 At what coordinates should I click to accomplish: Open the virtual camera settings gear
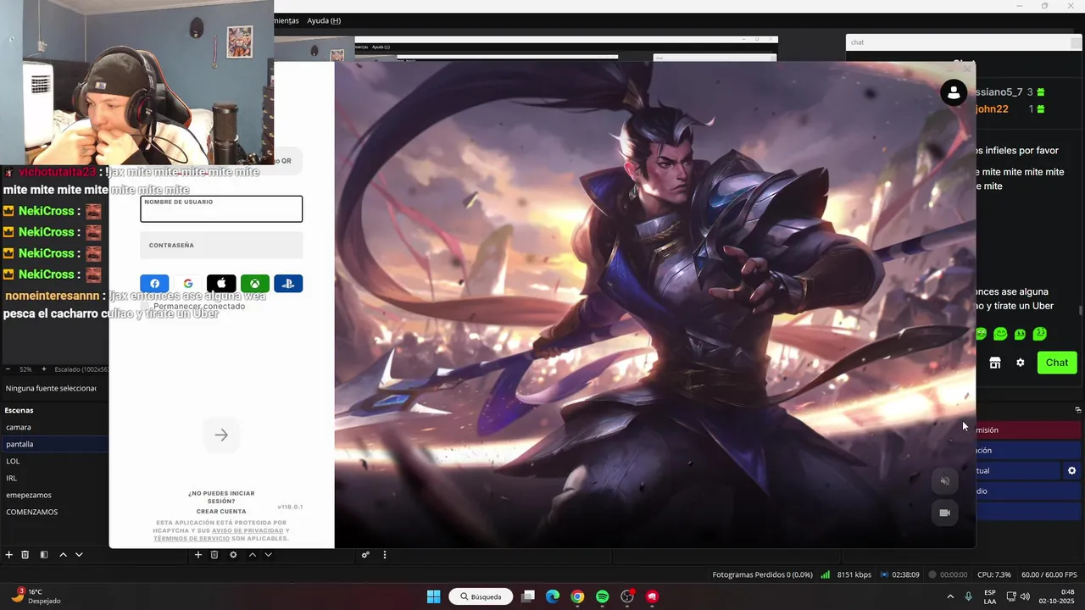(x=1072, y=470)
